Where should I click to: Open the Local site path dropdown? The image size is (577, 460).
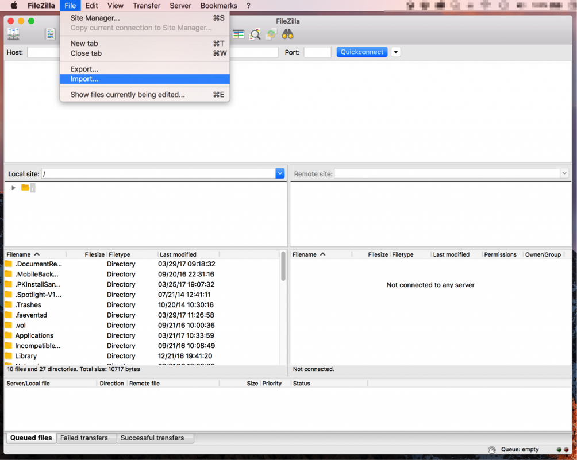(x=280, y=173)
